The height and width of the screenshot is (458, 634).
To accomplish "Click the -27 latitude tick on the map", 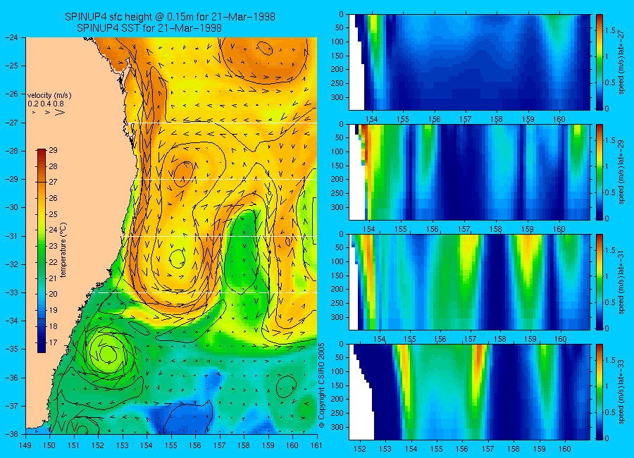I will 12,123.
